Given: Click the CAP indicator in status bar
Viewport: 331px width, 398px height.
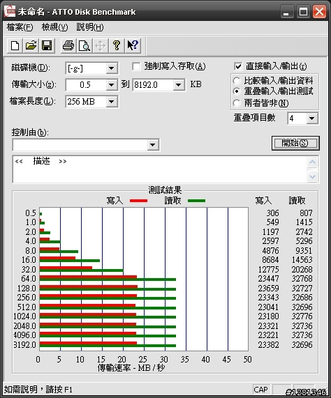Looking at the screenshot, I should pyautogui.click(x=261, y=390).
